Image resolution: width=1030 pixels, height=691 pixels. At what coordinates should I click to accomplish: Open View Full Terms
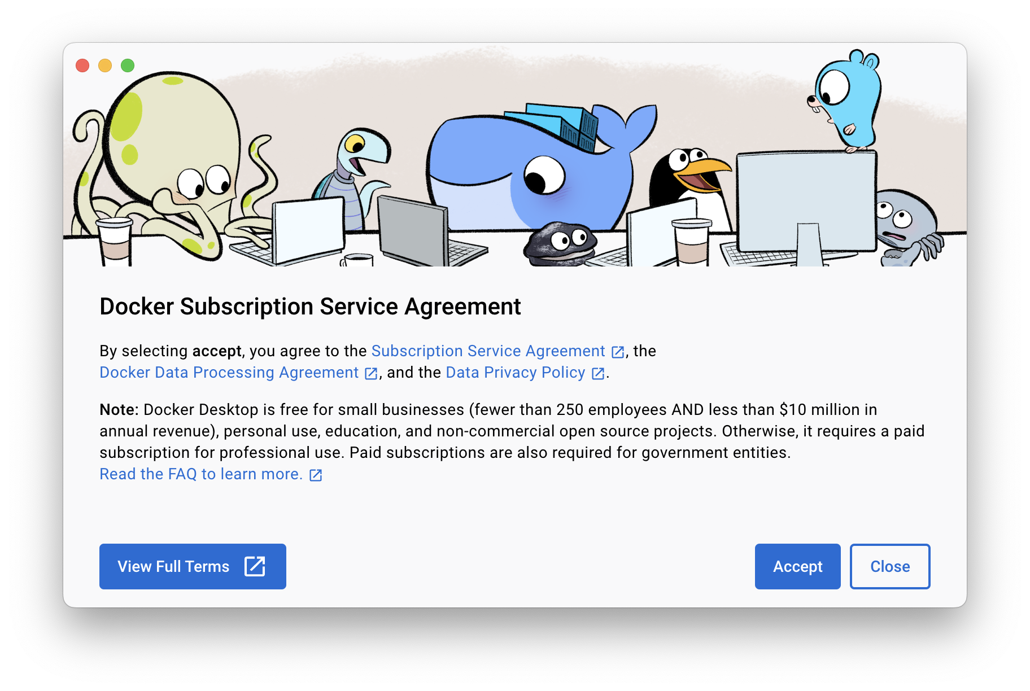tap(193, 566)
